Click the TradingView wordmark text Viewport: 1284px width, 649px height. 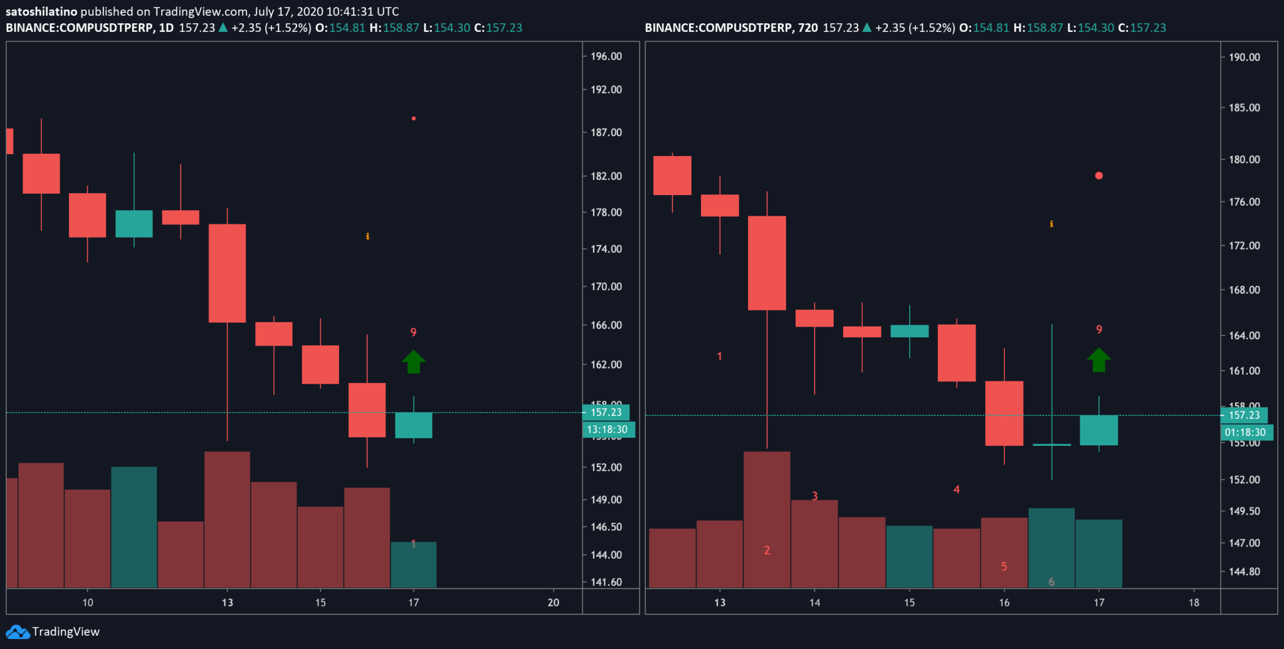click(66, 631)
